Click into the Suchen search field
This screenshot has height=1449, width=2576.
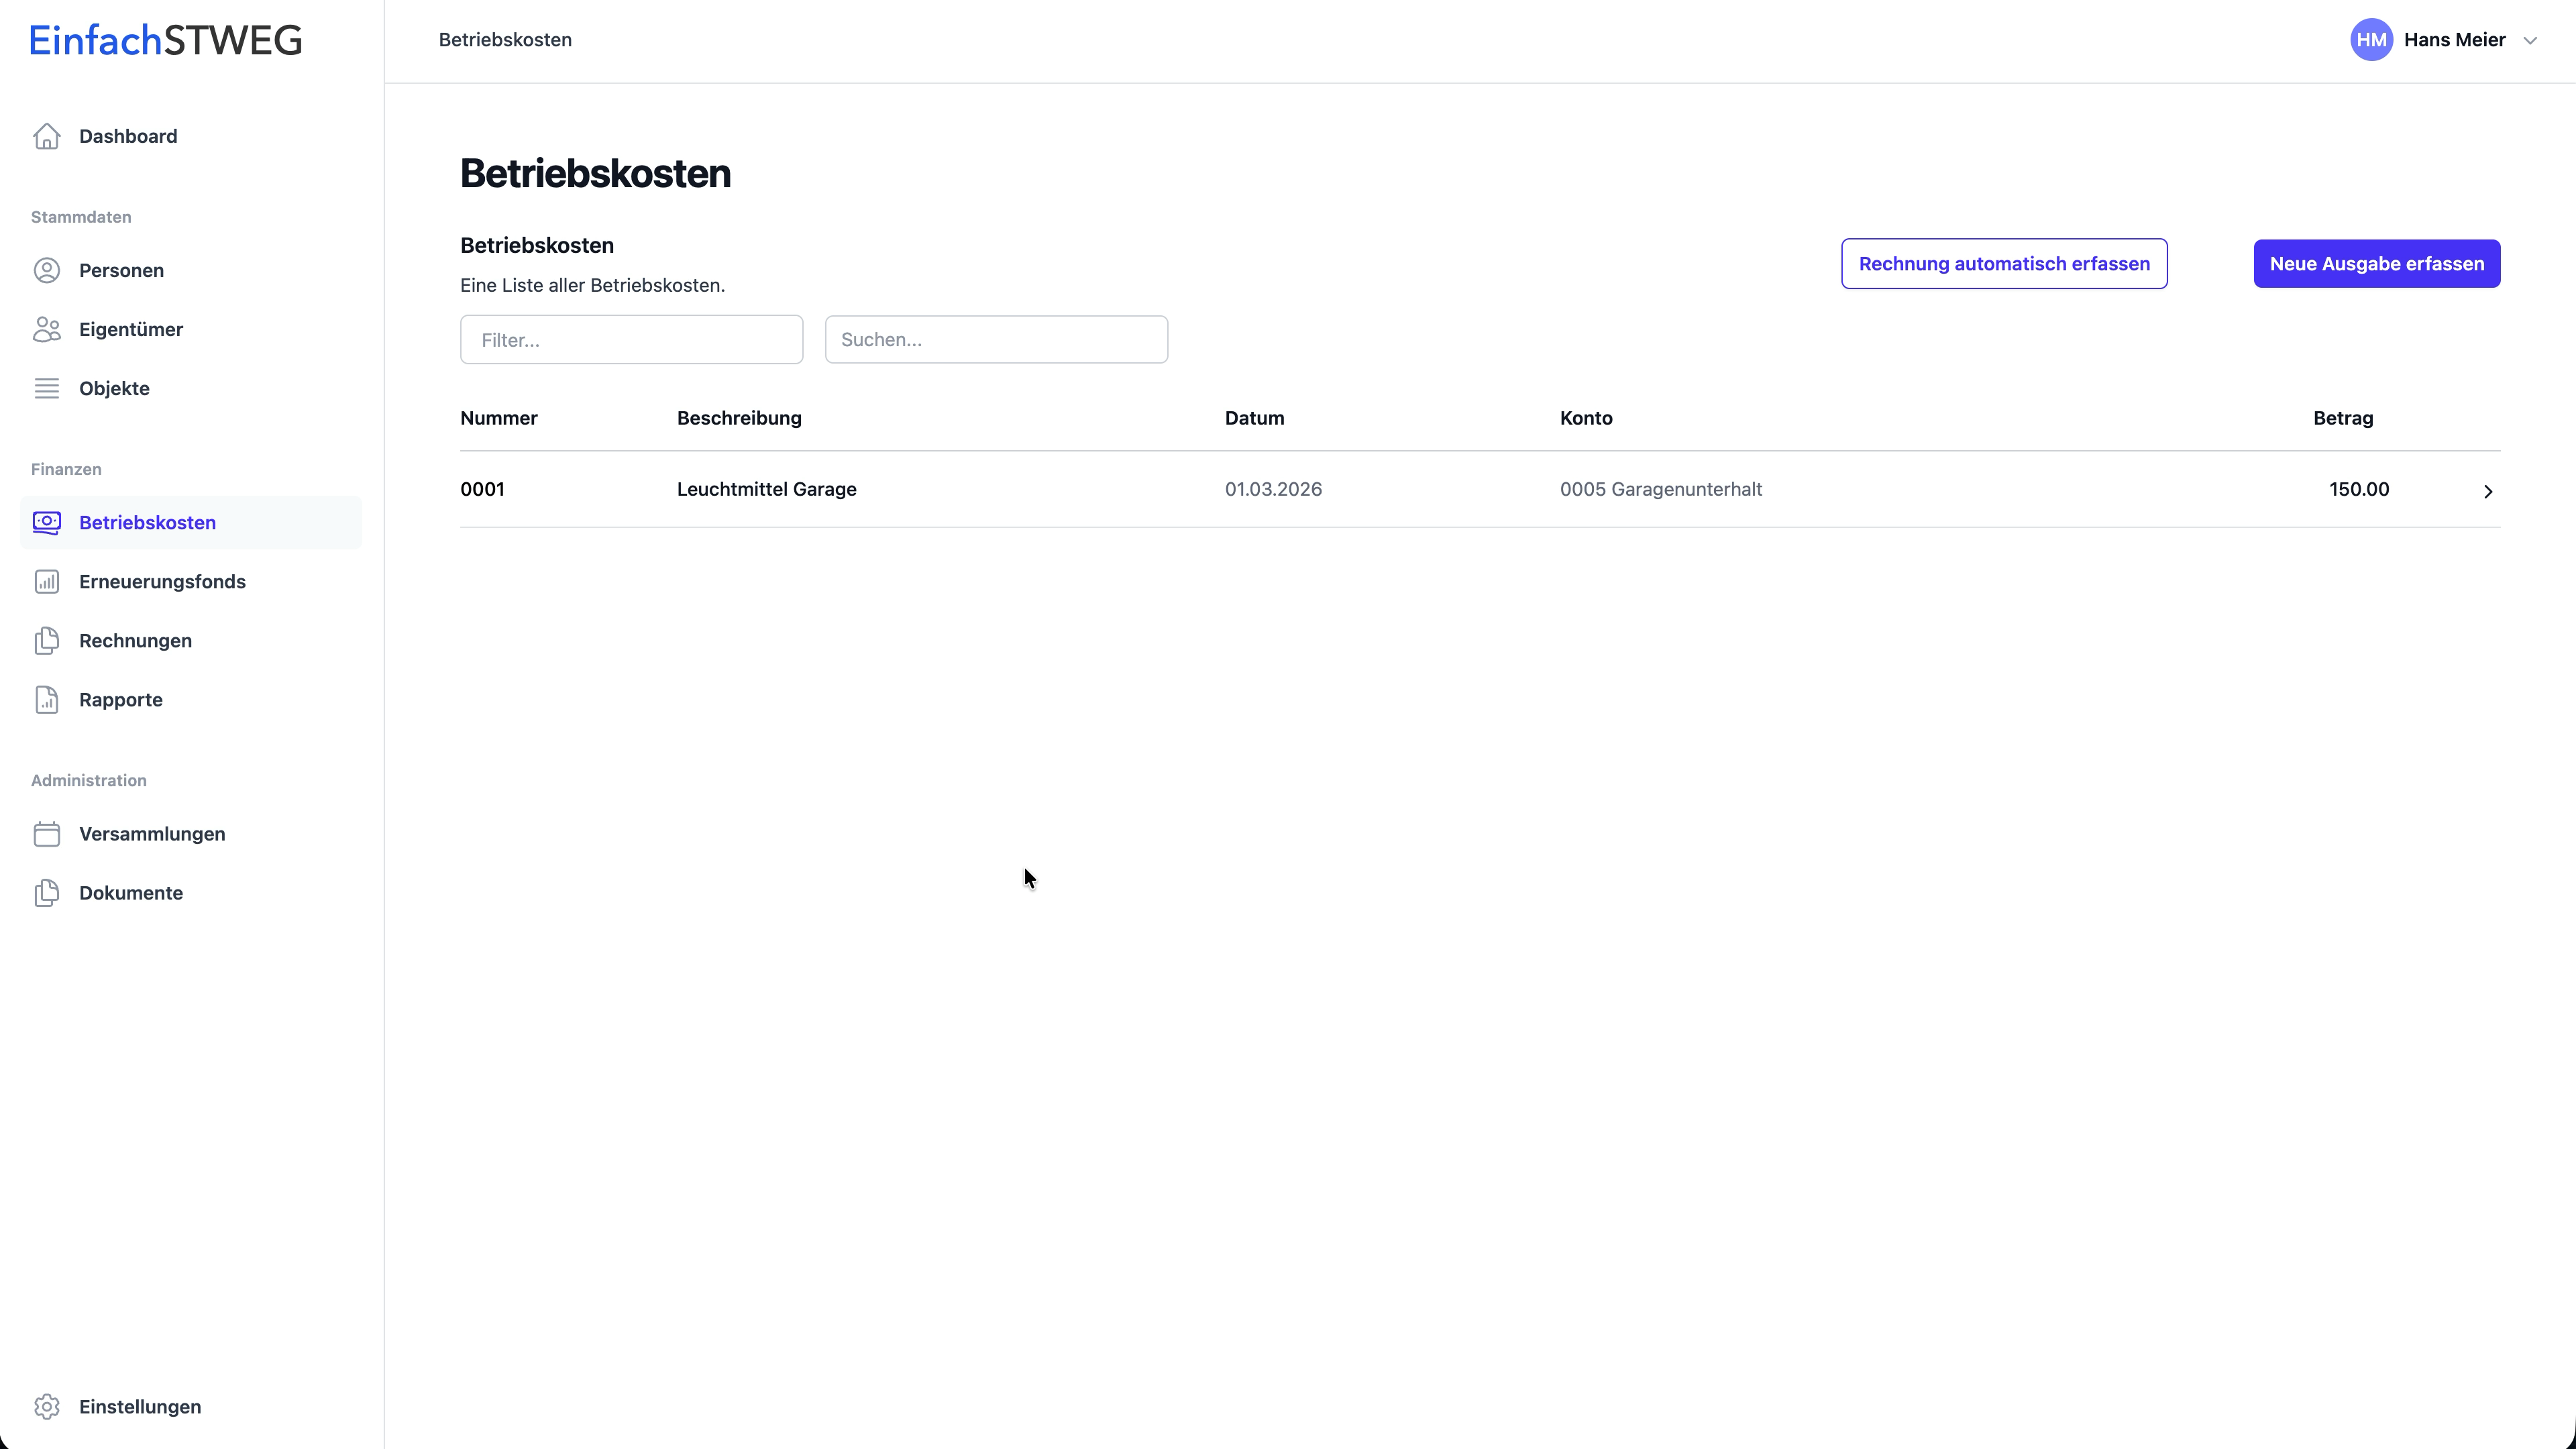pyautogui.click(x=996, y=340)
